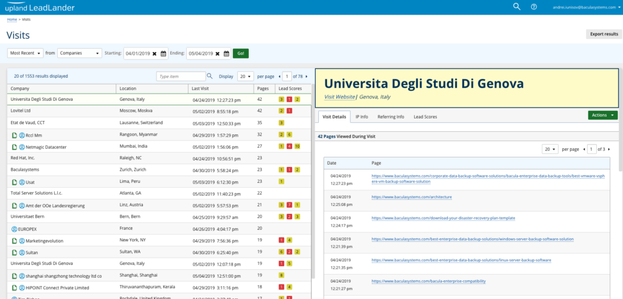Go to previous page of visits list
623x299 pixels.
279,76
